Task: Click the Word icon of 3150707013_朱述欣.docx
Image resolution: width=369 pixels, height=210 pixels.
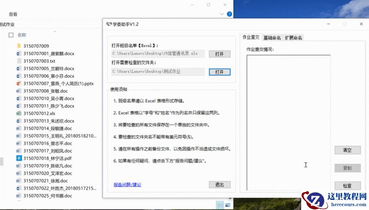Action: coord(19,121)
